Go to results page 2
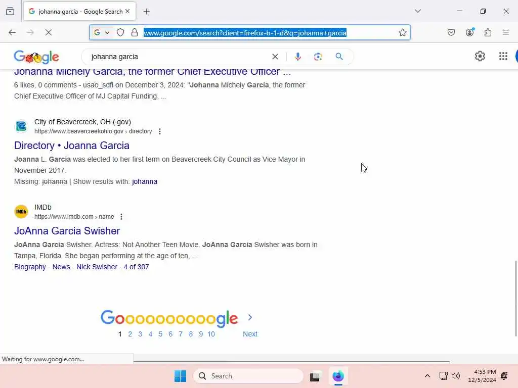 130,334
